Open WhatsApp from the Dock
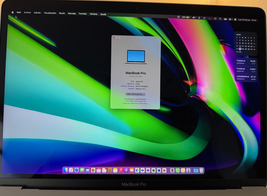 (x=178, y=170)
